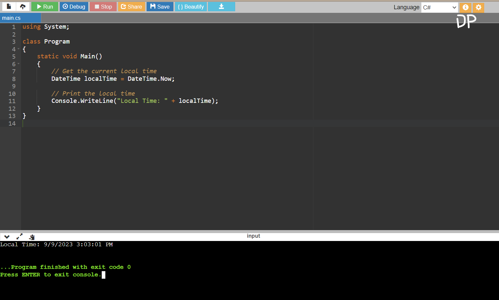Download the current code
This screenshot has height=300, width=499.
pos(221,6)
